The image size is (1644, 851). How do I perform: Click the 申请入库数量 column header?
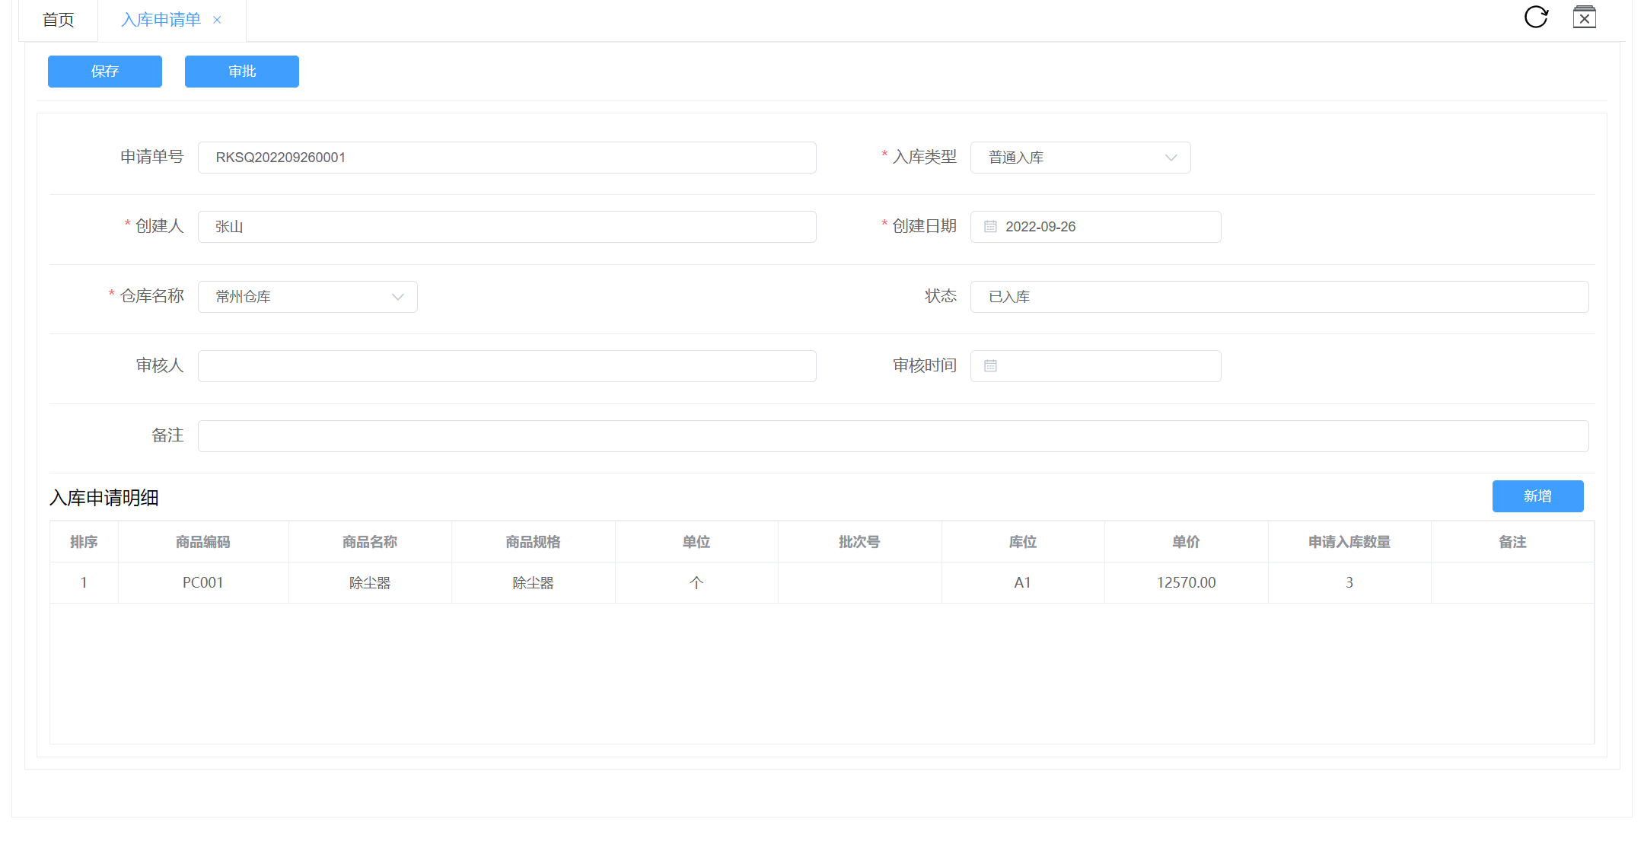(x=1349, y=542)
